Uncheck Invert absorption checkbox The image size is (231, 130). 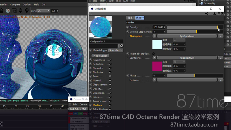154,53
